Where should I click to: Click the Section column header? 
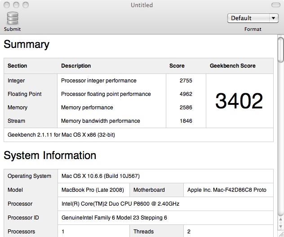18,66
